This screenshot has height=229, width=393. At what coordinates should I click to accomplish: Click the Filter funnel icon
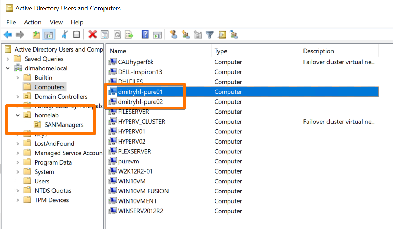tap(209, 35)
